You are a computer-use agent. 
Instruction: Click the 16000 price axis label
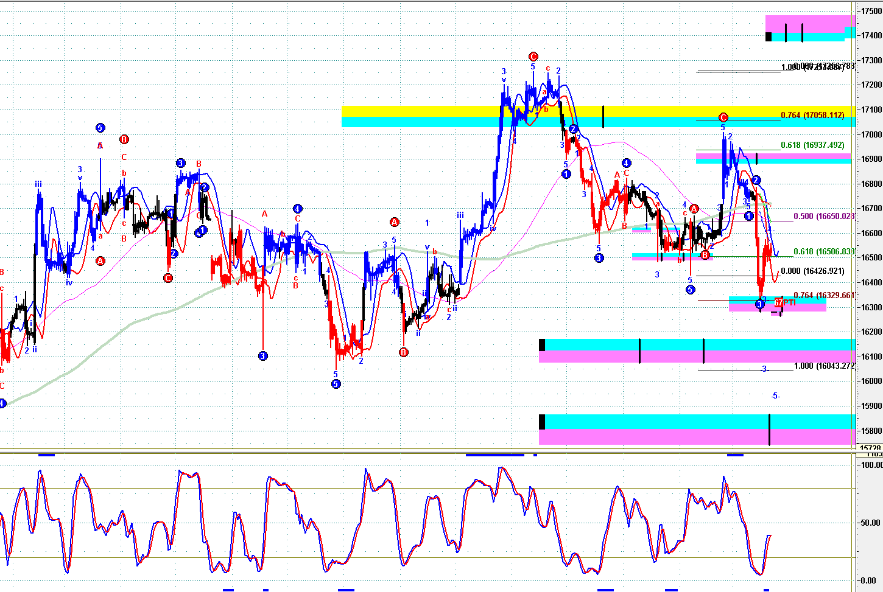(871, 381)
